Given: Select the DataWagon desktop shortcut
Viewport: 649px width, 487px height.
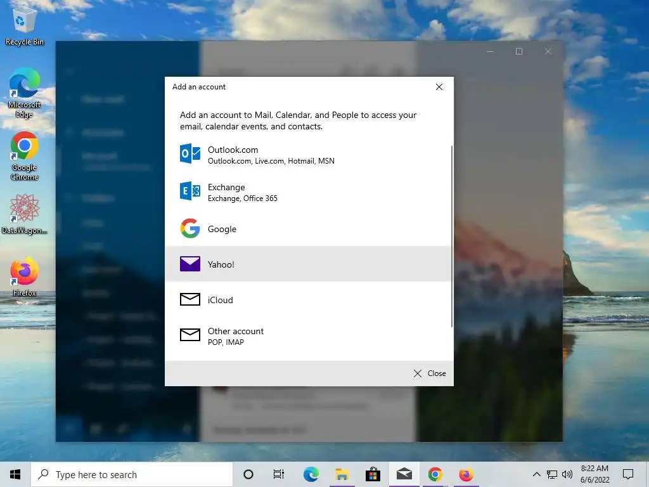Looking at the screenshot, I should [x=25, y=214].
